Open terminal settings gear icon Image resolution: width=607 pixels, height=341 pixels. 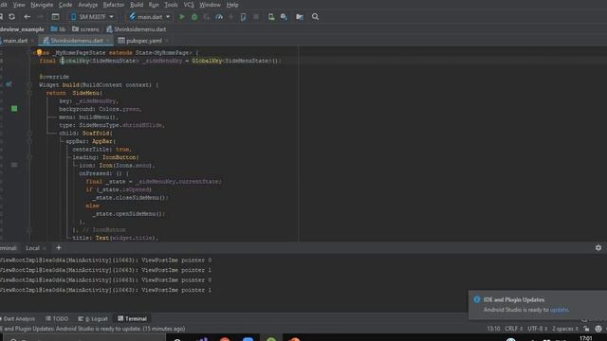click(598, 248)
